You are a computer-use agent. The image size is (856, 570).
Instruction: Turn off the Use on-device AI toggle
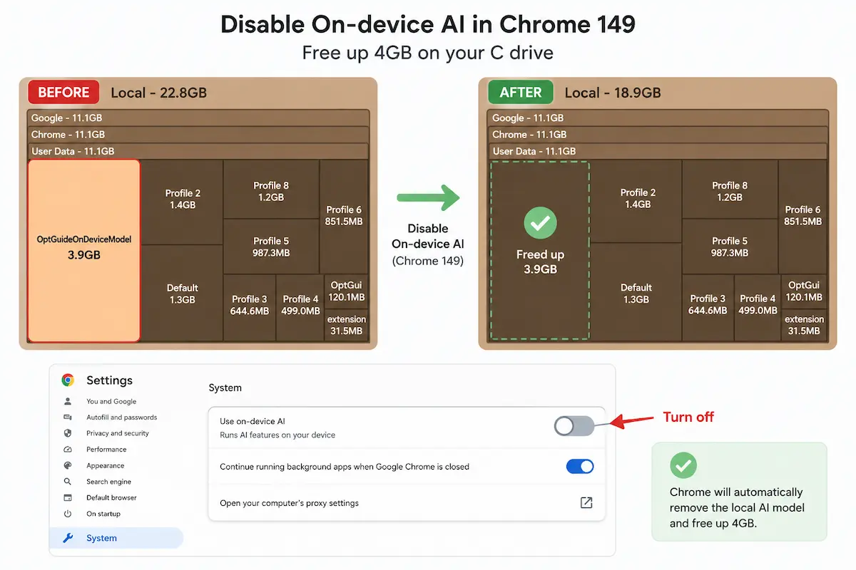(574, 426)
